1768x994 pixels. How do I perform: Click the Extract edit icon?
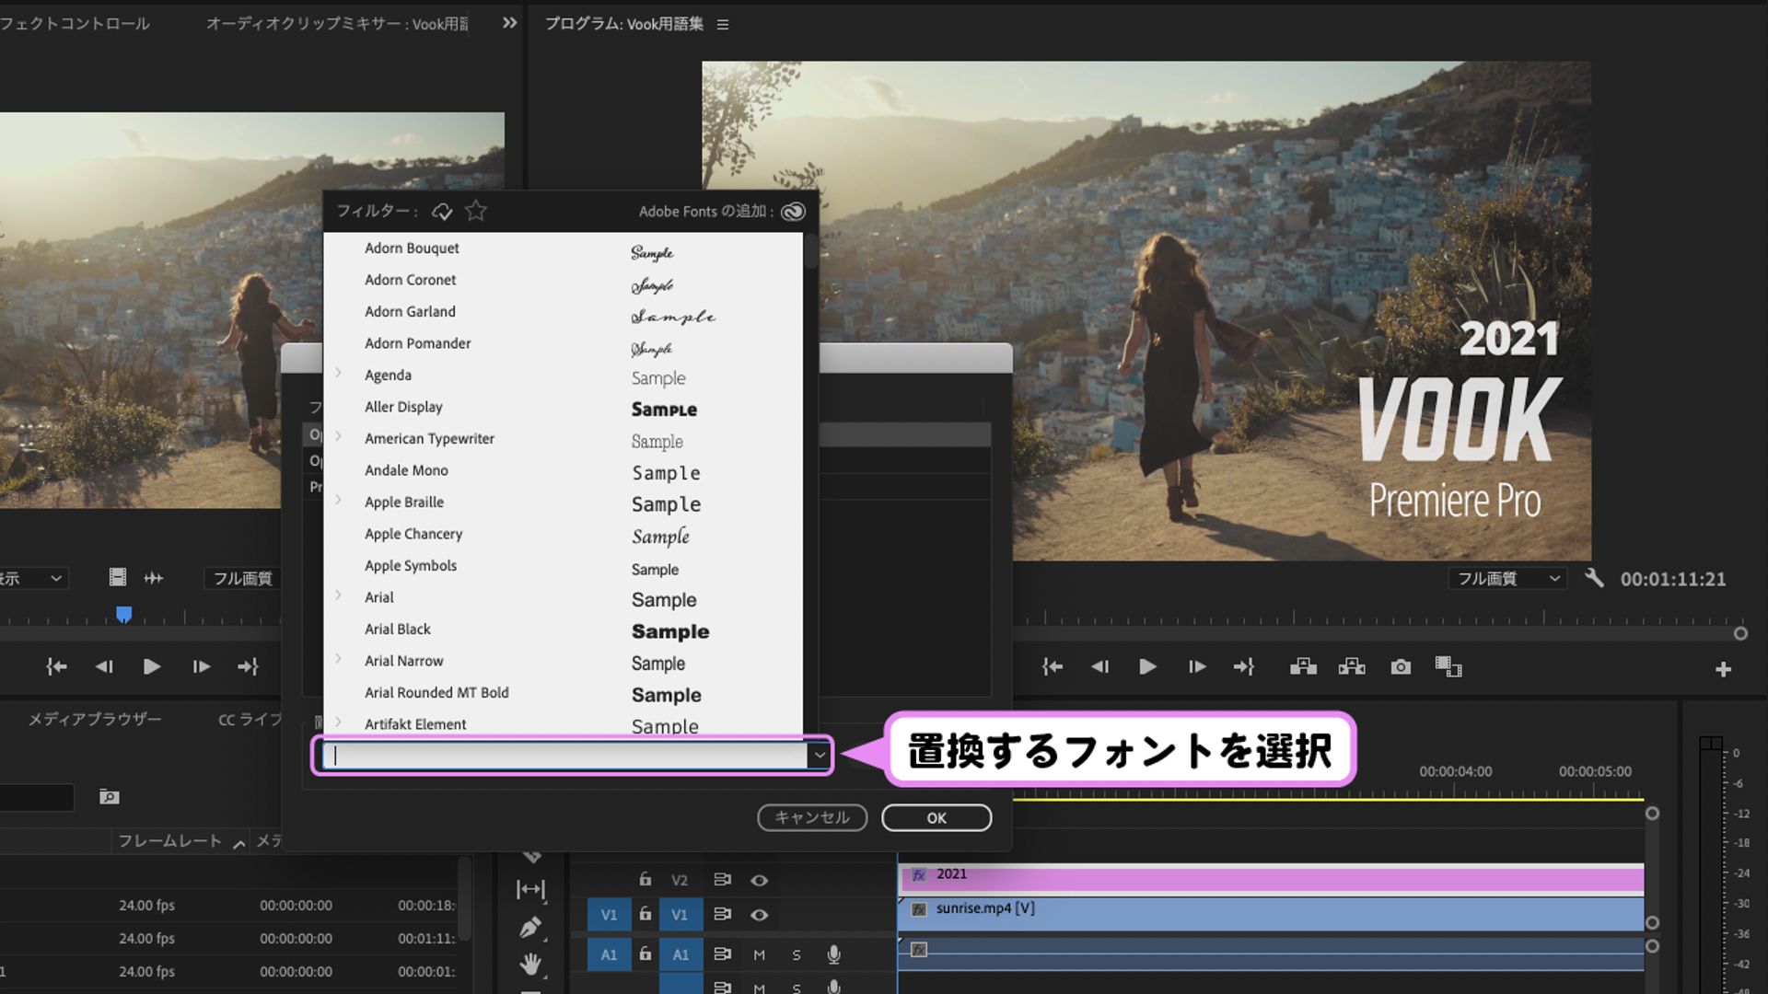tap(1352, 666)
